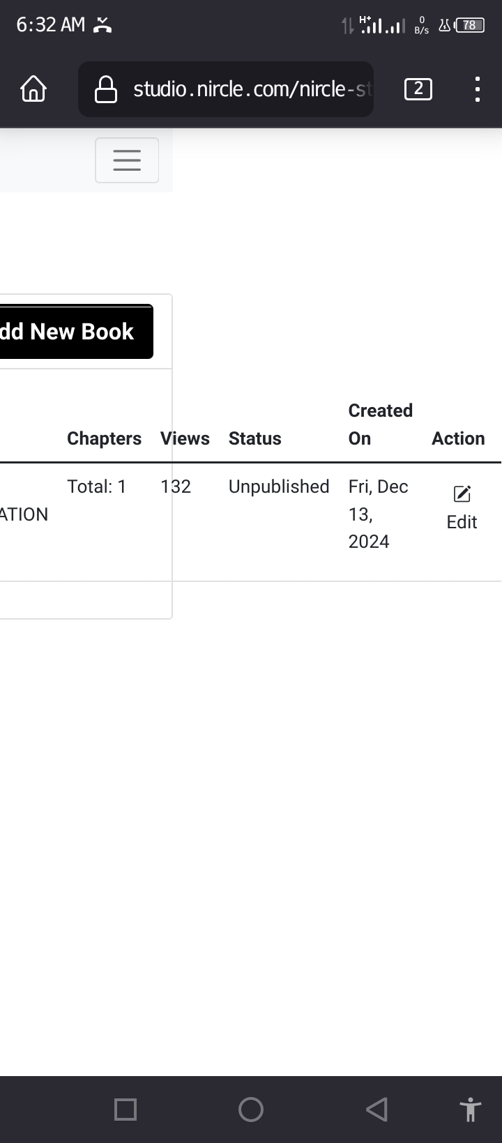This screenshot has width=502, height=1143.
Task: Tap the browser home icon
Action: click(33, 89)
